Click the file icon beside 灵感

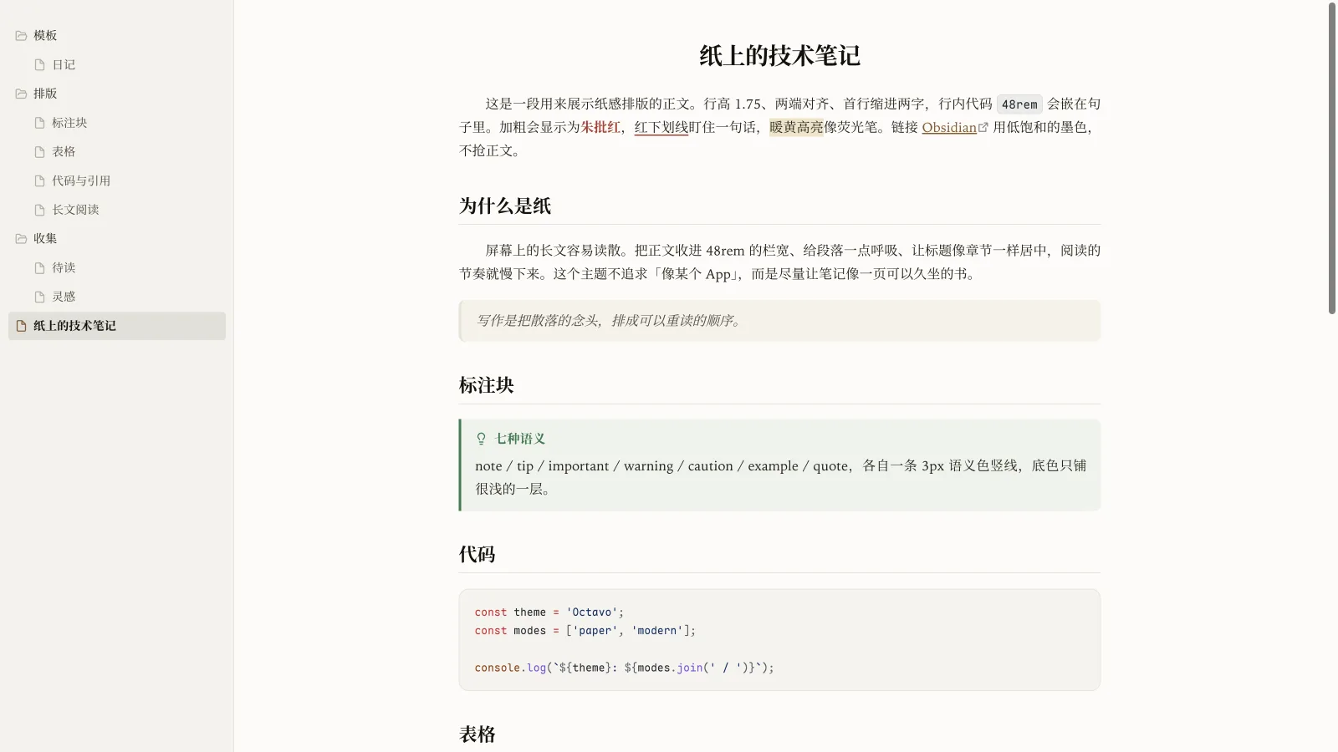click(39, 297)
